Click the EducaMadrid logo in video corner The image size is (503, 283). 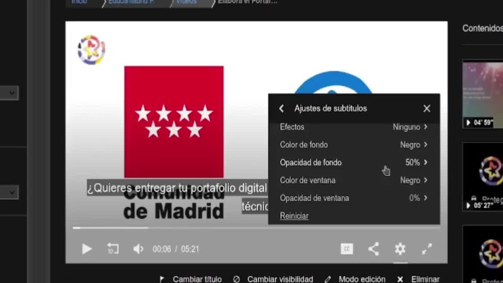point(91,50)
